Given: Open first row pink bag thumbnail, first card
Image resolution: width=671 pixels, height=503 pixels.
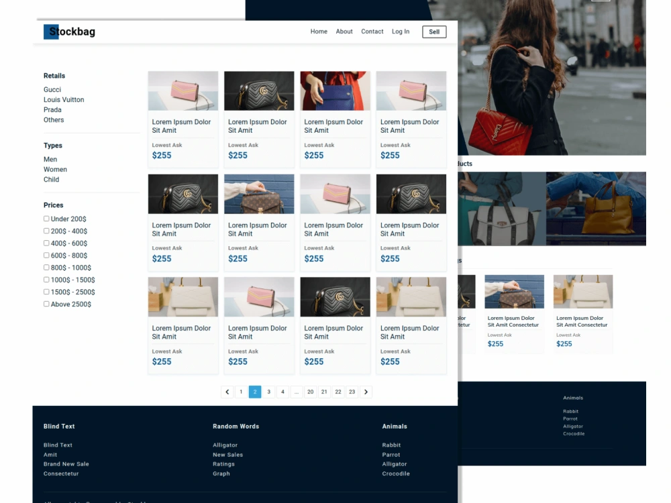Looking at the screenshot, I should point(183,91).
